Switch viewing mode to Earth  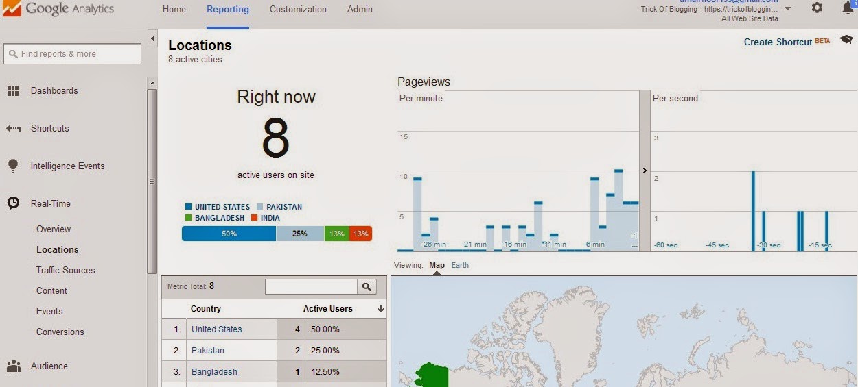tap(460, 265)
